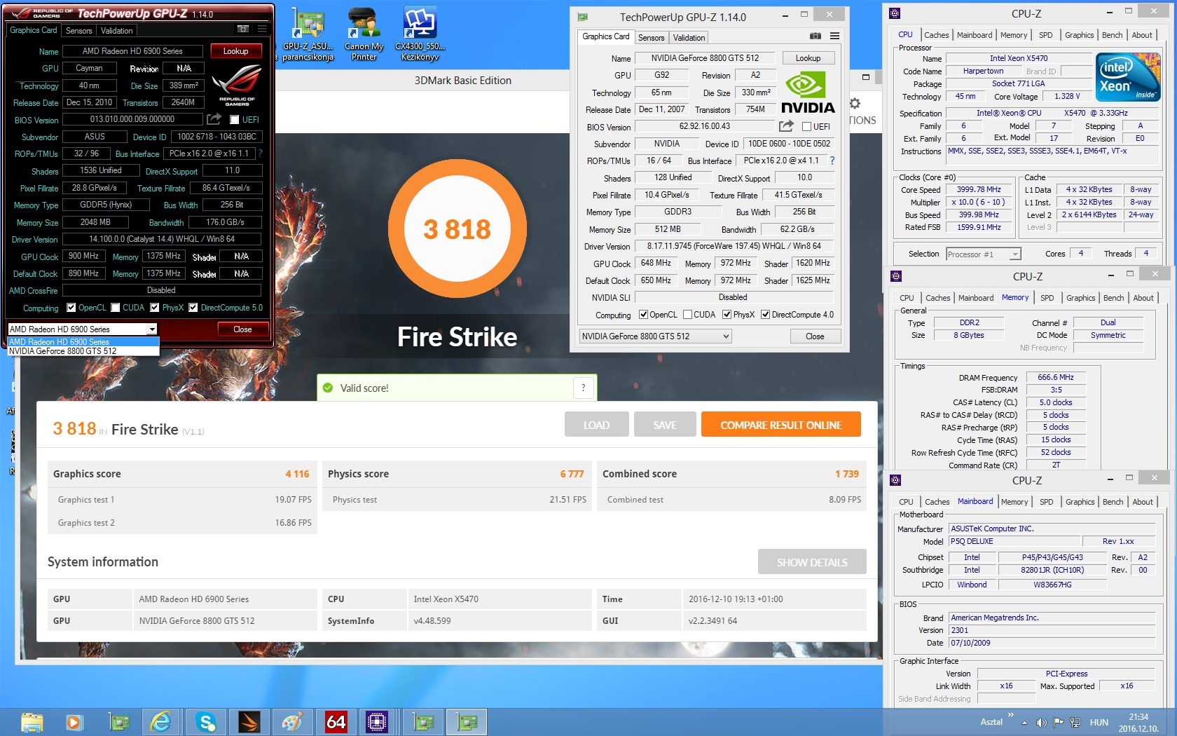1177x736 pixels.
Task: Click LOAD button in 3DMark
Action: 596,425
